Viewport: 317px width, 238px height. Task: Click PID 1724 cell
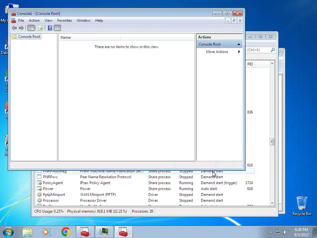click(249, 183)
